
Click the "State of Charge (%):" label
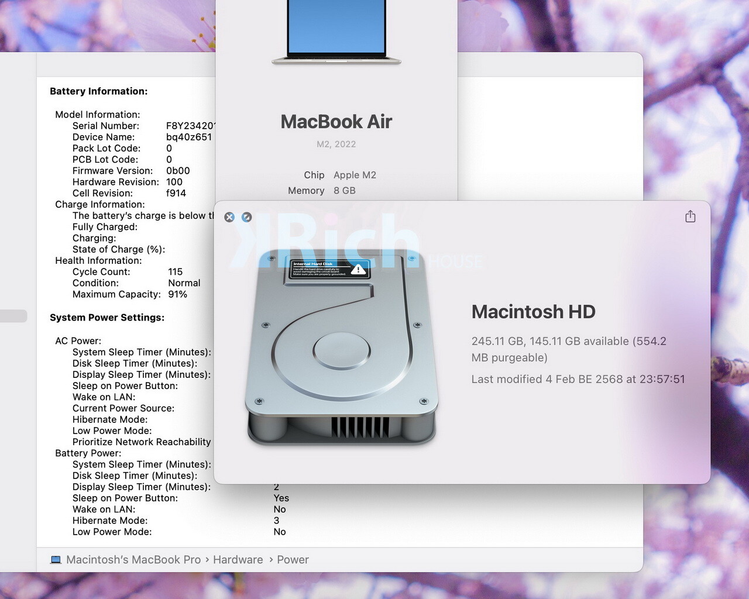(x=119, y=249)
